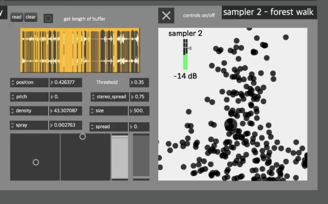Click the gray fader triangle on the meter
Viewport: 328px width, 204px height.
point(189,48)
